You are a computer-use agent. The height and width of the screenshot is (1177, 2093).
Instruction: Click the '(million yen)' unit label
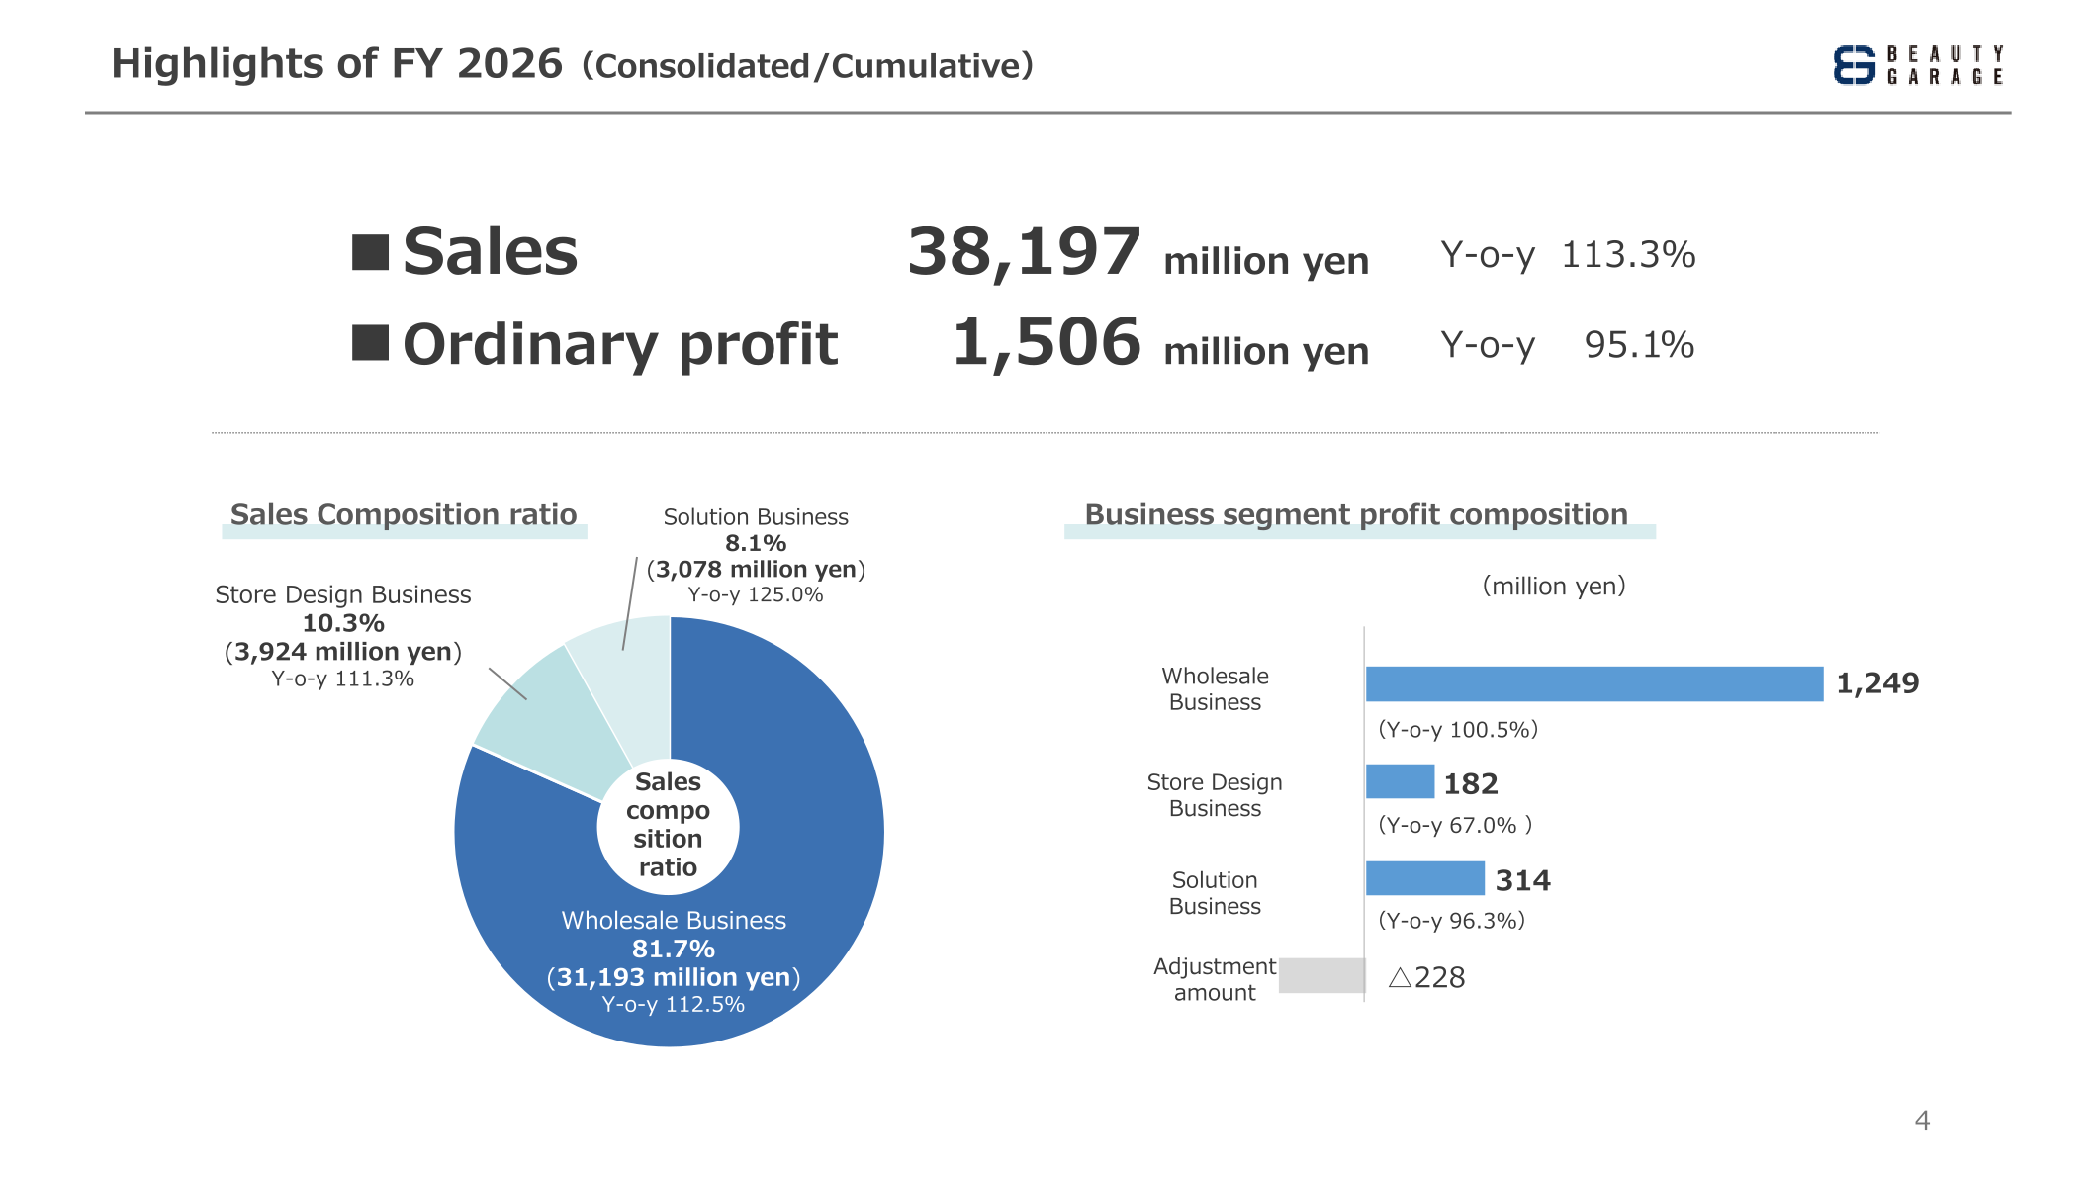pyautogui.click(x=1554, y=587)
